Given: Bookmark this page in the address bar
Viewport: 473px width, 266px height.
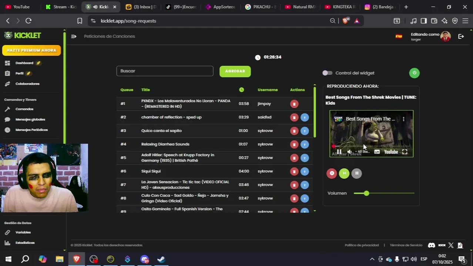Looking at the screenshot, I should click(80, 21).
